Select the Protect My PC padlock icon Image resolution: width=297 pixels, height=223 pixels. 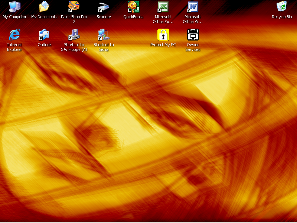pyautogui.click(x=163, y=35)
